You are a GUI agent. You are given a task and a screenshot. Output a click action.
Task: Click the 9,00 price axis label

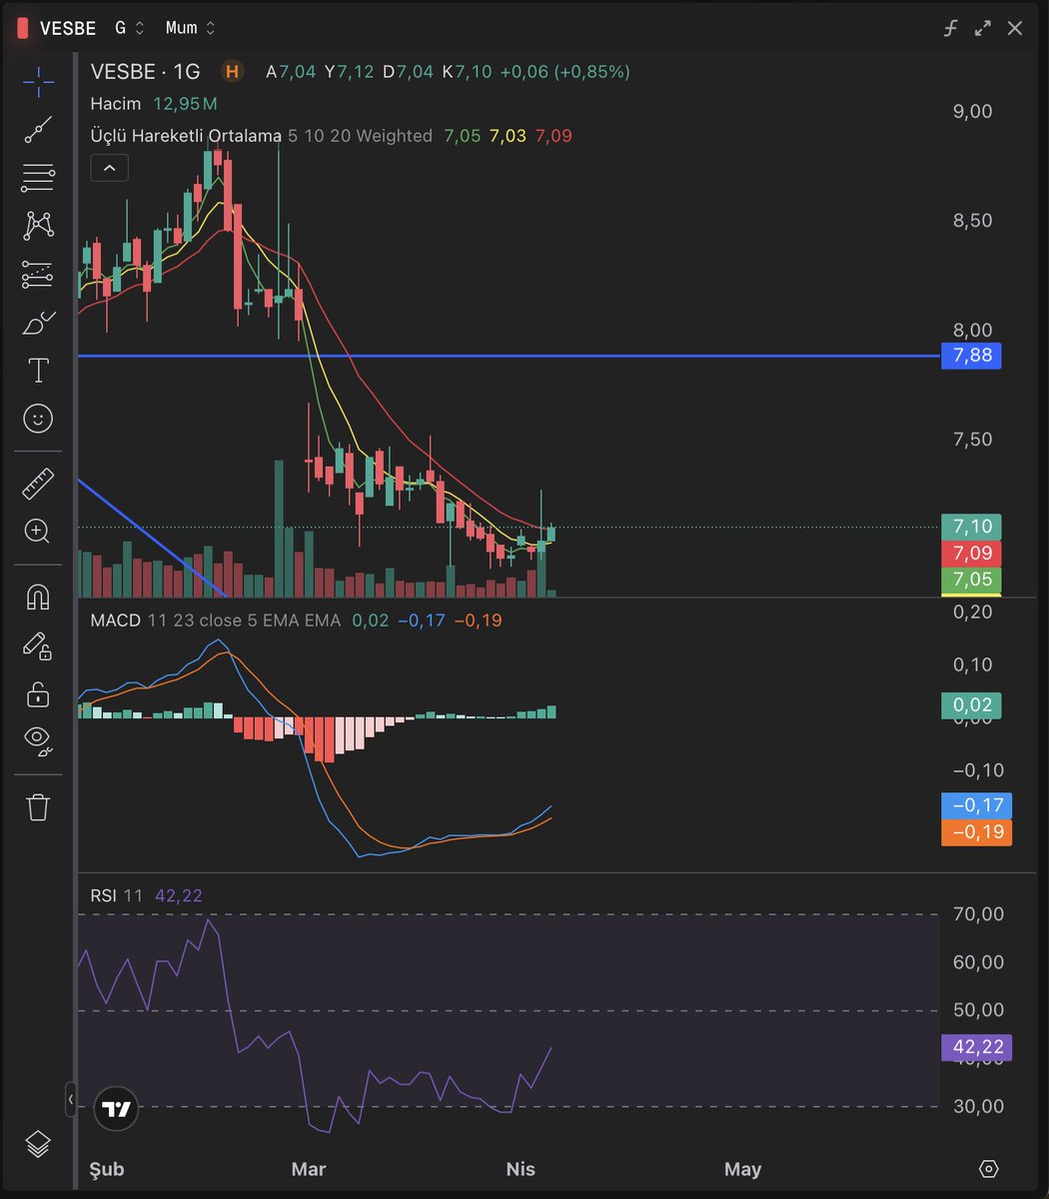tap(973, 111)
